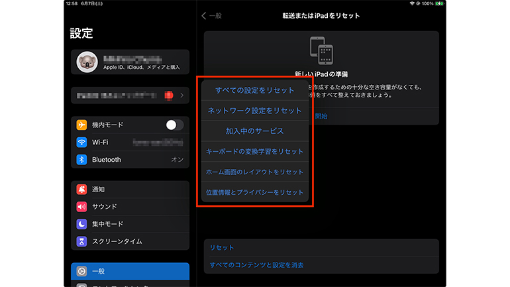The width and height of the screenshot is (510, 287).
Task: Open 集中モード settings
Action: point(130,224)
